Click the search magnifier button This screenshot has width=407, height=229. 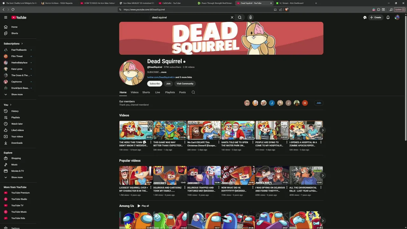(240, 17)
